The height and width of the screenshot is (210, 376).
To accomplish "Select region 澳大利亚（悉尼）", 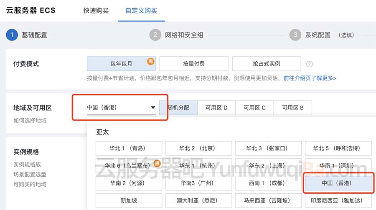I will click(x=198, y=200).
